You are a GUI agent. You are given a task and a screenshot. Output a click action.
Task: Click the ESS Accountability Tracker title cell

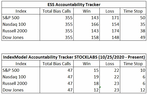(x=74, y=5)
